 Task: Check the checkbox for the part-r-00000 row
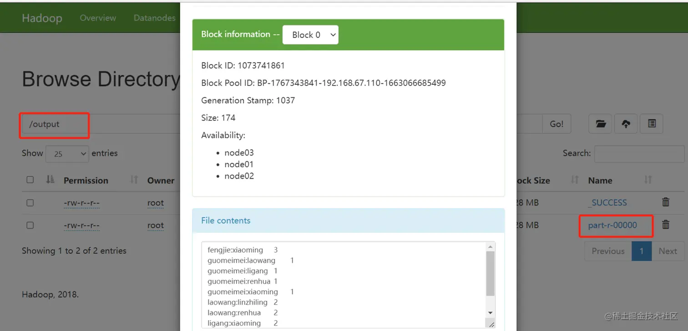click(x=30, y=225)
